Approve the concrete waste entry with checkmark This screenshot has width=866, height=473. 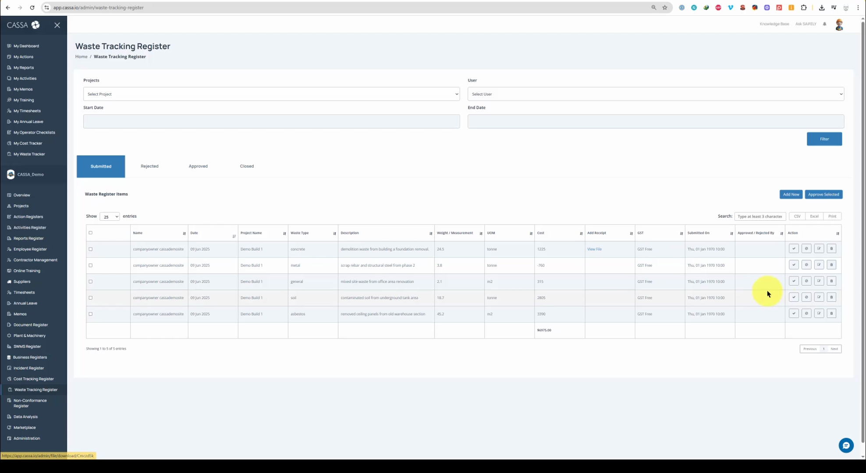coord(794,249)
